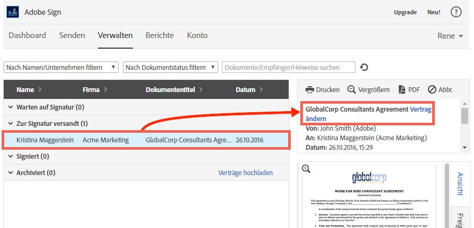Download the agreement as PDF
The image size is (474, 228).
pos(409,90)
